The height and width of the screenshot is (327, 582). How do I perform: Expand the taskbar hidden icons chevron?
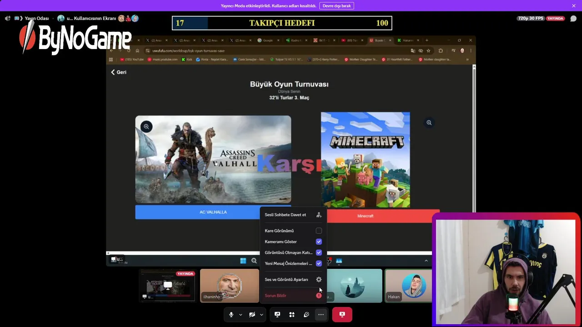(426, 261)
